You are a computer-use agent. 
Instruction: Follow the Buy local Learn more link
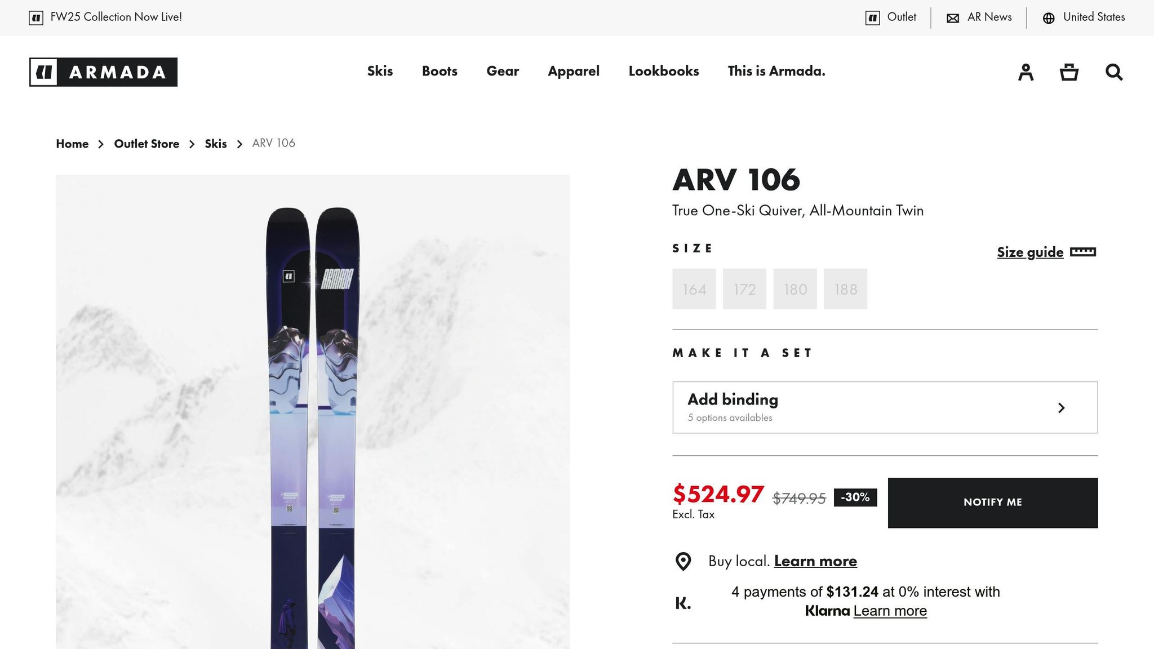(x=815, y=561)
